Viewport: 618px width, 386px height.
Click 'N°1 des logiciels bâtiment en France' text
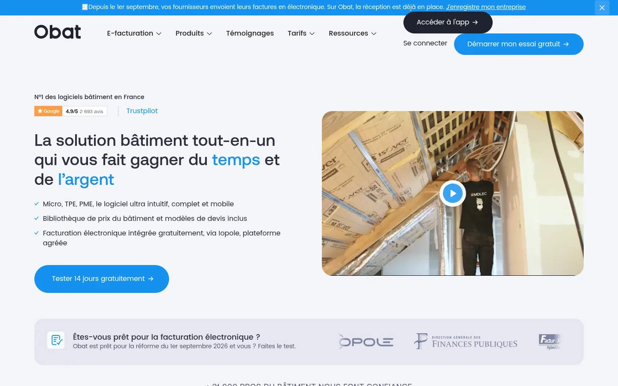[89, 97]
